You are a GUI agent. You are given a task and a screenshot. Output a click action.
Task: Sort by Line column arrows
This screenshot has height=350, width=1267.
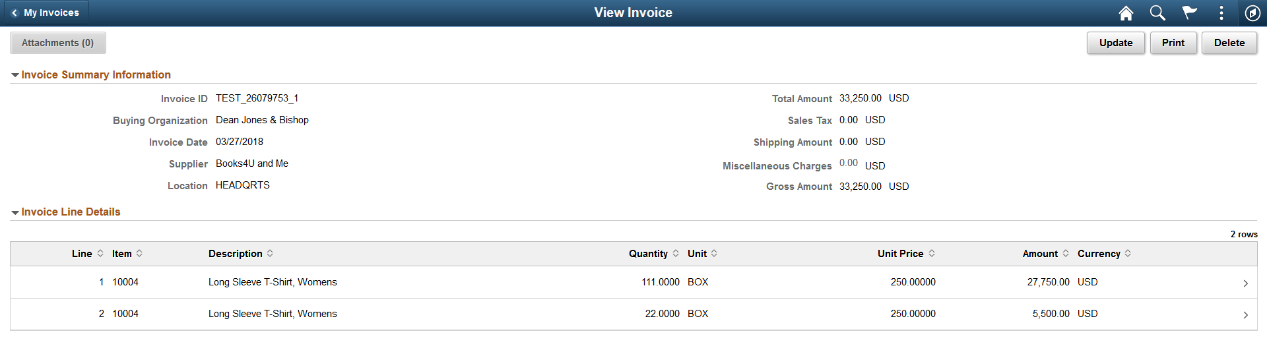click(x=100, y=253)
